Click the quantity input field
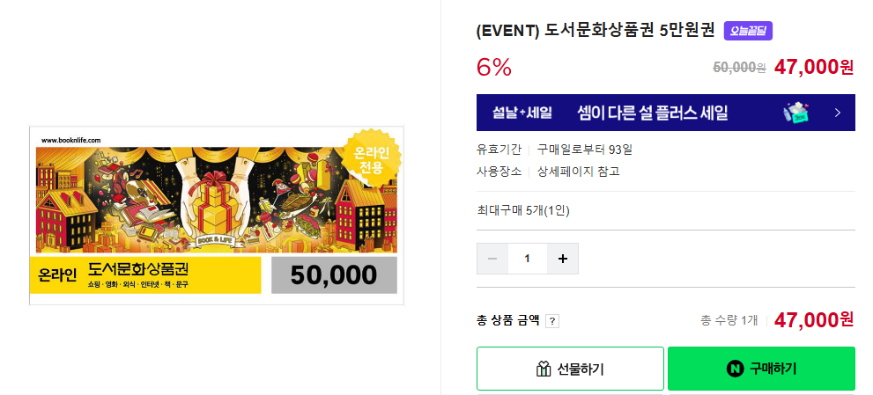This screenshot has height=395, width=873. (527, 259)
